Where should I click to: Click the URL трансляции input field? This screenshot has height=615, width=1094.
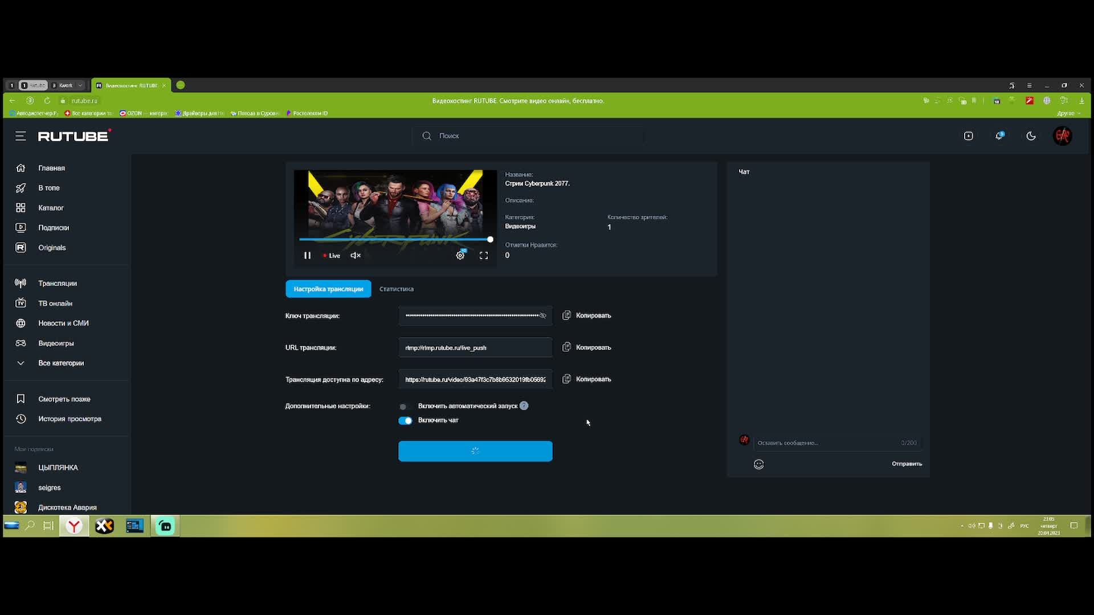point(475,347)
